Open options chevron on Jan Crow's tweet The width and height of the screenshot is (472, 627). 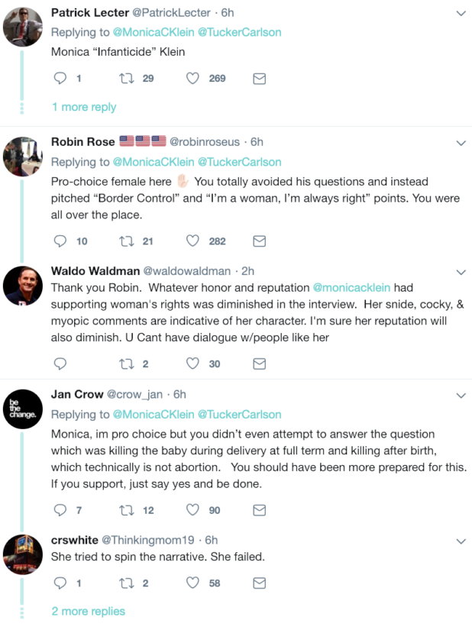tap(461, 396)
